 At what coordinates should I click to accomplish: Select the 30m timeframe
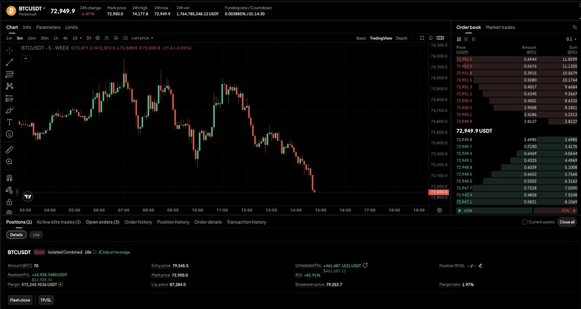coord(45,38)
